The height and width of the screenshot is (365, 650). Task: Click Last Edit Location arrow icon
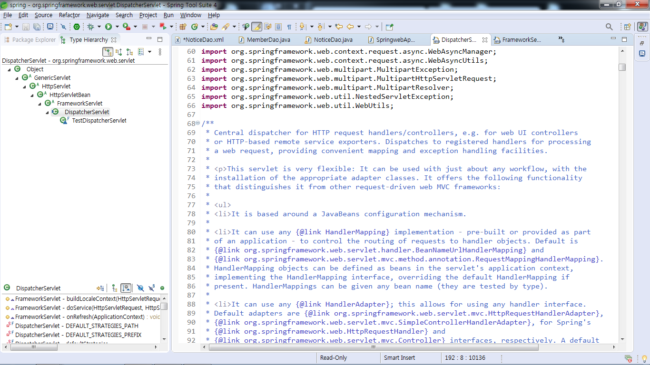[x=339, y=27]
